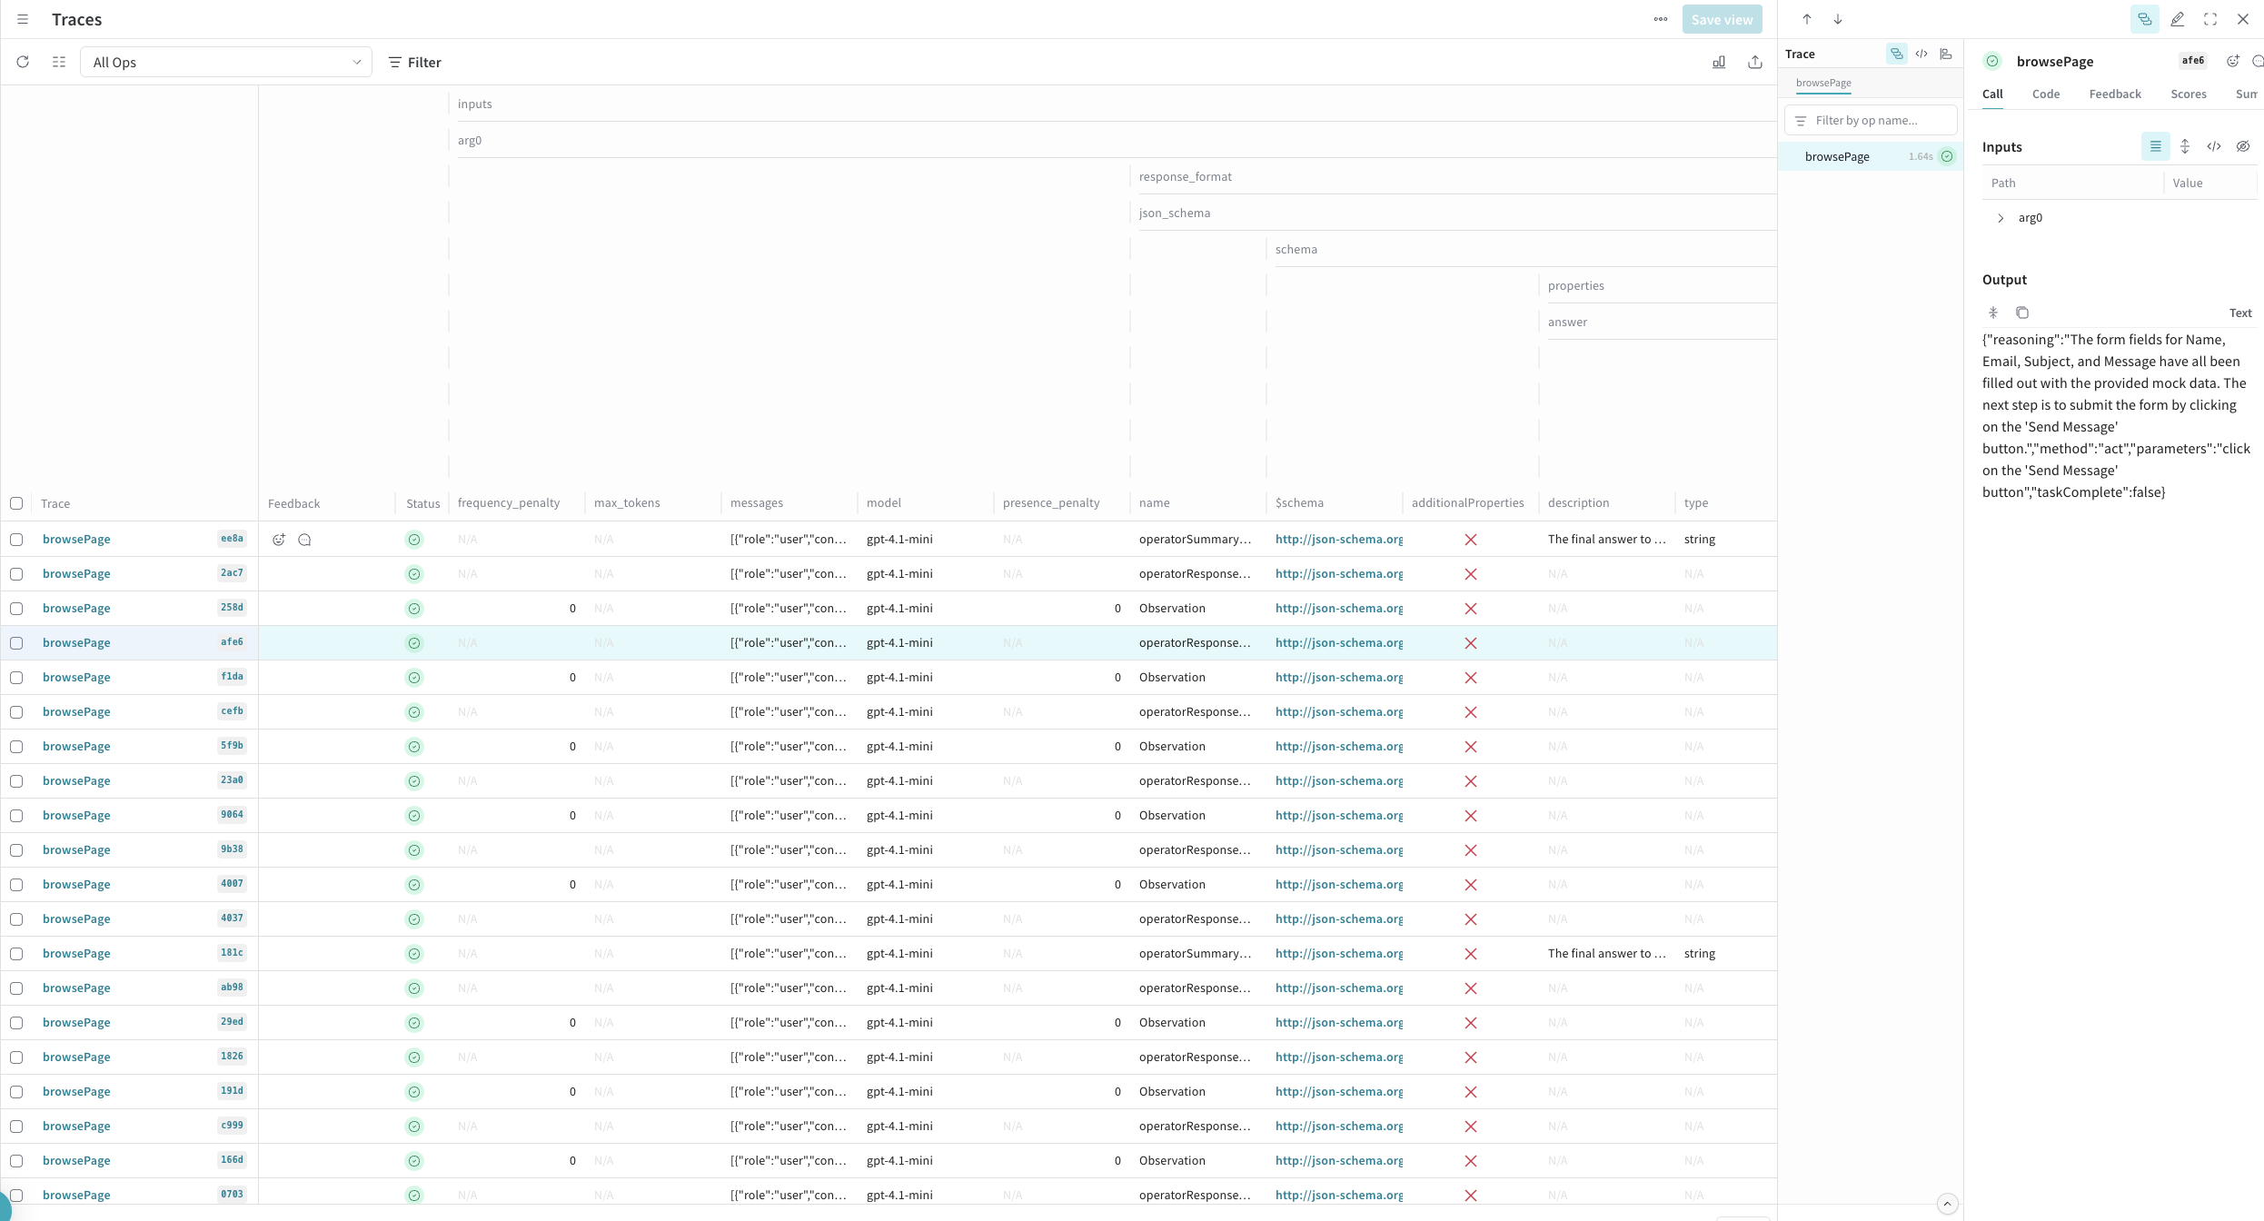Image resolution: width=2264 pixels, height=1221 pixels.
Task: Go to the previous call with the up arrow
Action: 1806,19
